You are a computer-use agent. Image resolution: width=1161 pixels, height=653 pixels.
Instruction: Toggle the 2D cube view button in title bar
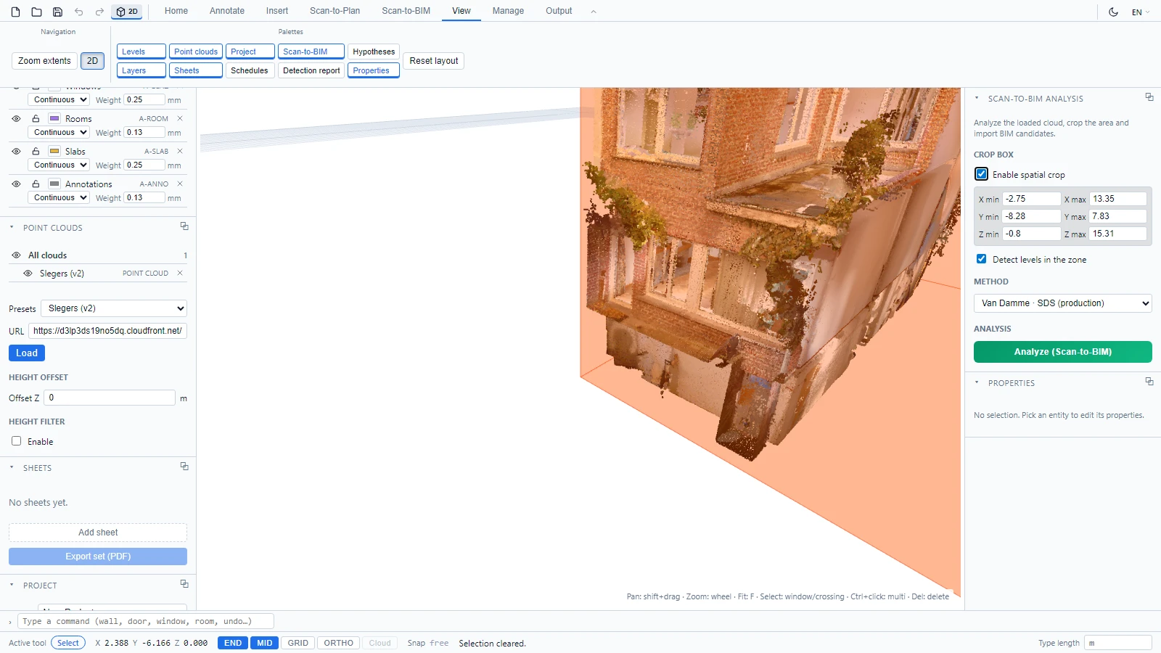[127, 12]
